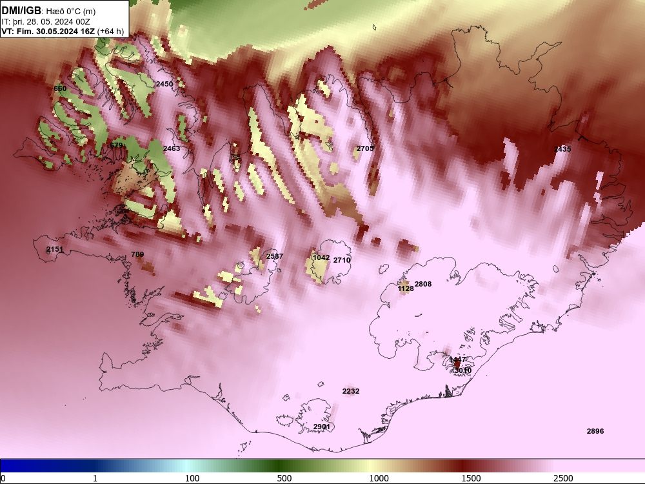Click the 500 tick on the color scale
The image size is (645, 484).
(x=284, y=478)
